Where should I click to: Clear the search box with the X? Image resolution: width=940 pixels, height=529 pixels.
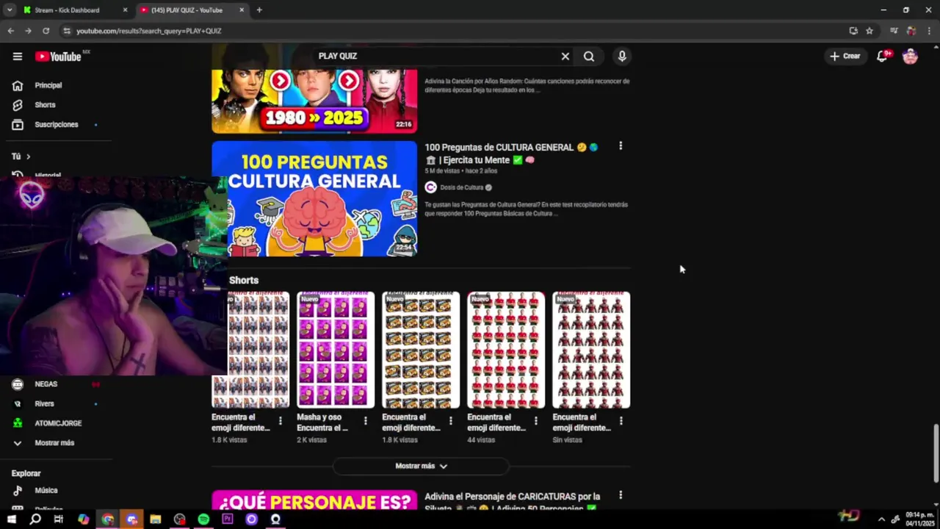click(x=565, y=57)
